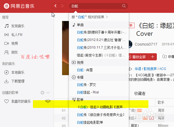This screenshot has width=174, height=127.
Task: Click the SQ badge on track 01
Action: tap(139, 110)
